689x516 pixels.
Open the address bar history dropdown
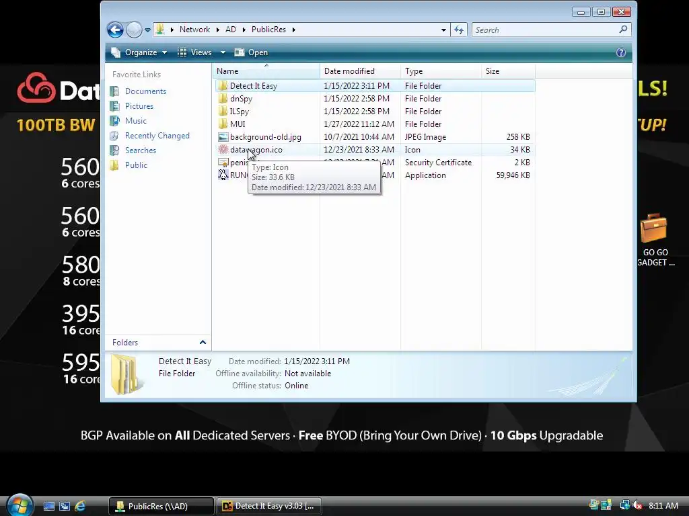coord(443,30)
